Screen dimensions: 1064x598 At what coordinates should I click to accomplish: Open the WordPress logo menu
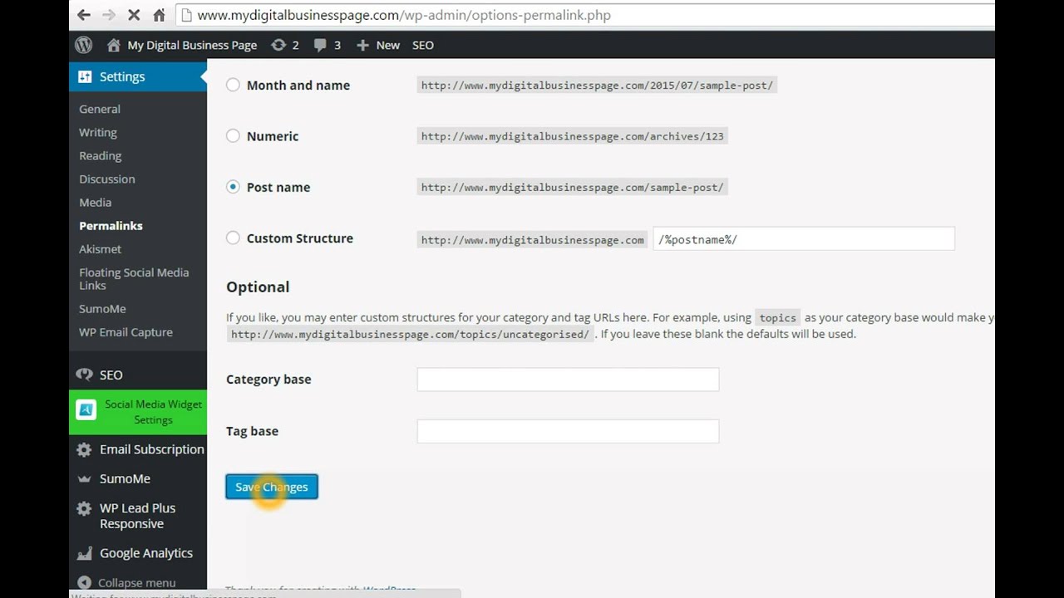click(x=84, y=45)
